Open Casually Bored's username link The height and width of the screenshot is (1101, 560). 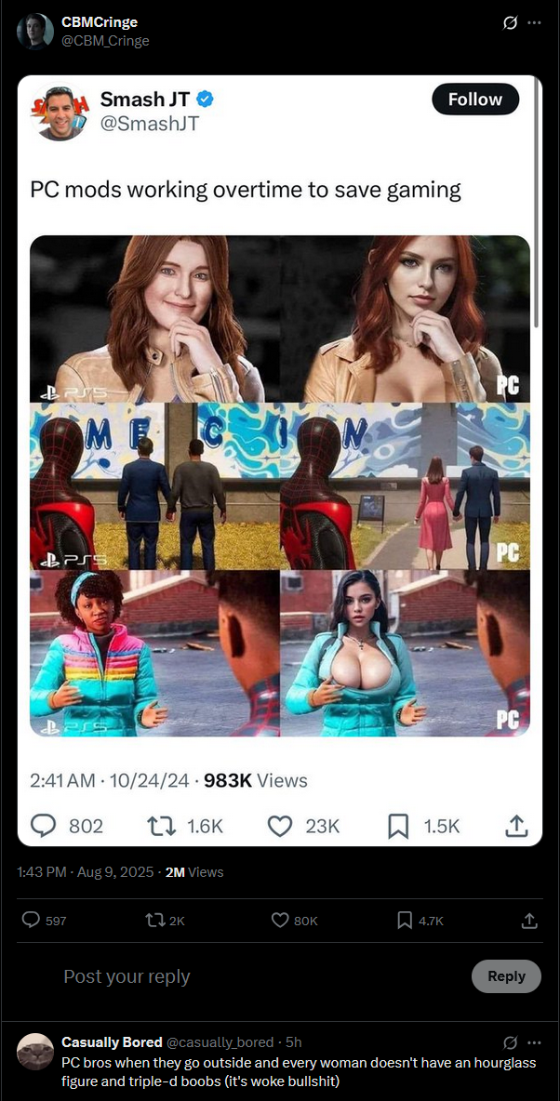pos(112,1042)
